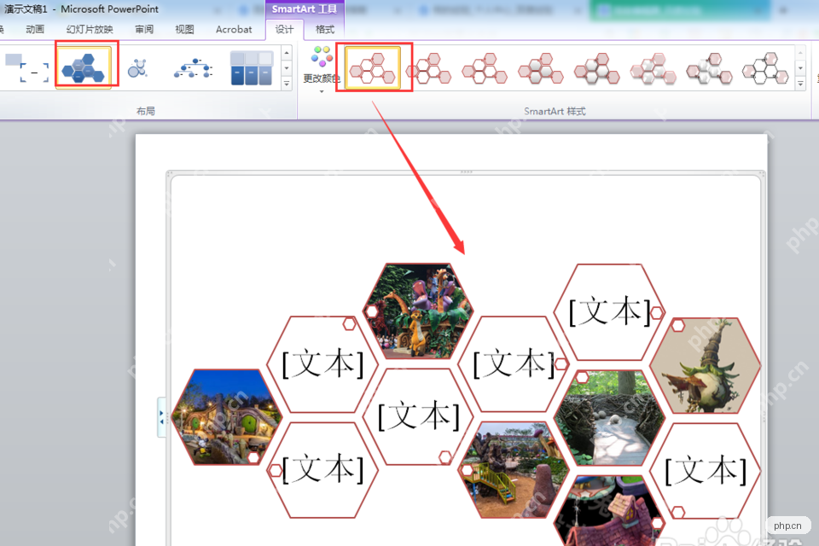Choose the bracket text list layout
The width and height of the screenshot is (819, 546).
[x=27, y=67]
